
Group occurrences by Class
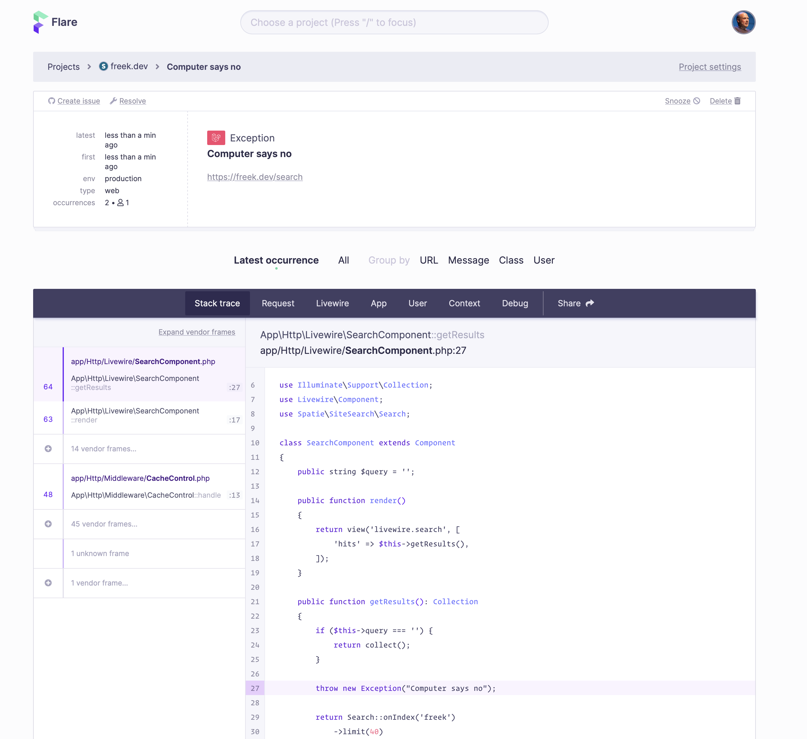point(511,261)
